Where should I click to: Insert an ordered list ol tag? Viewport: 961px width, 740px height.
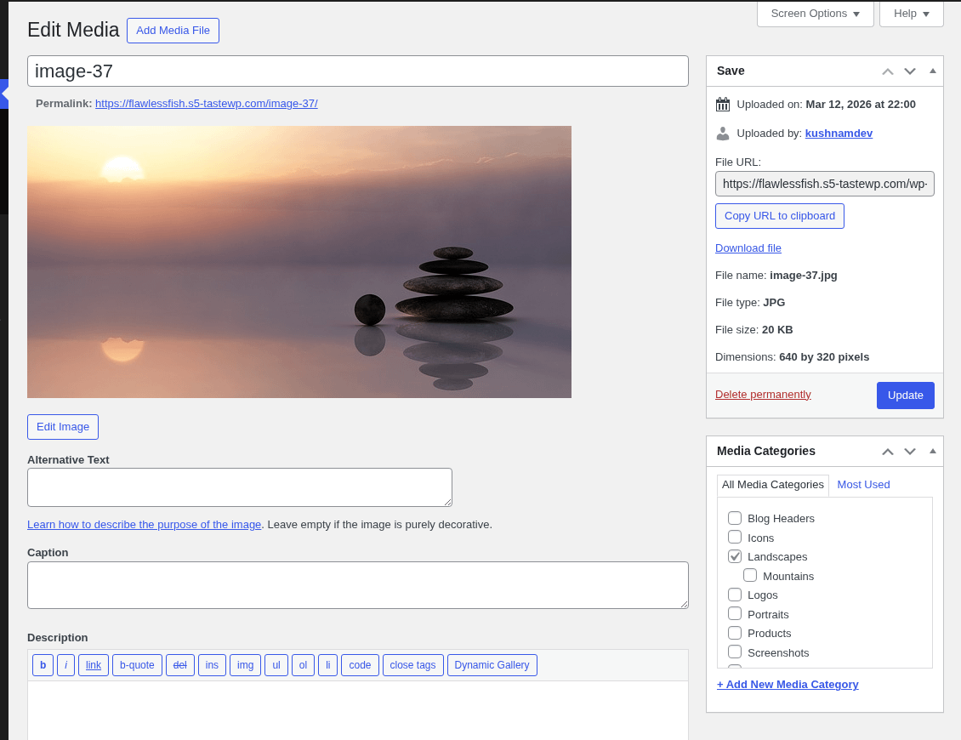[x=303, y=665]
